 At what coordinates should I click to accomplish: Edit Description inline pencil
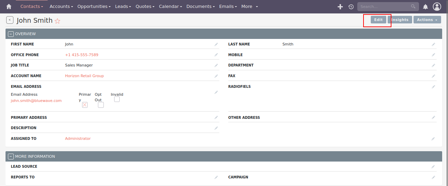216,128
